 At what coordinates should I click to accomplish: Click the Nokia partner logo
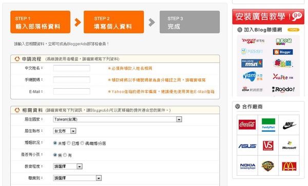point(248,166)
